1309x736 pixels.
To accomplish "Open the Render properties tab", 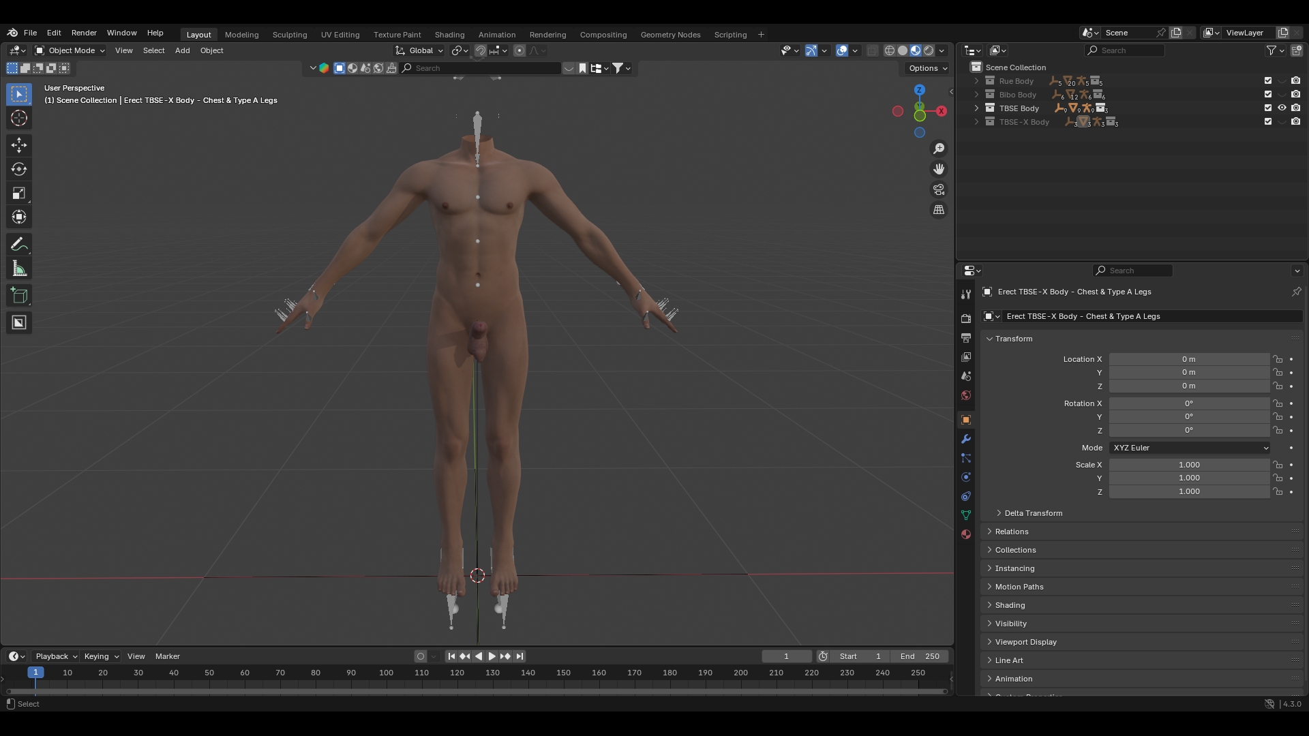I will 965,318.
